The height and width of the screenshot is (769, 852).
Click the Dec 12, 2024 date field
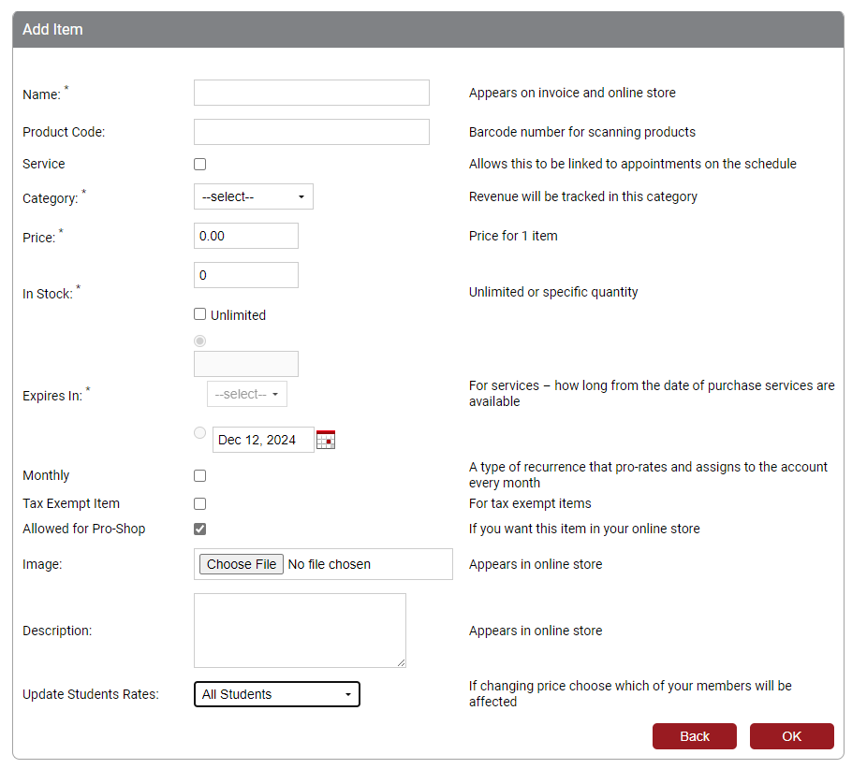click(x=263, y=440)
